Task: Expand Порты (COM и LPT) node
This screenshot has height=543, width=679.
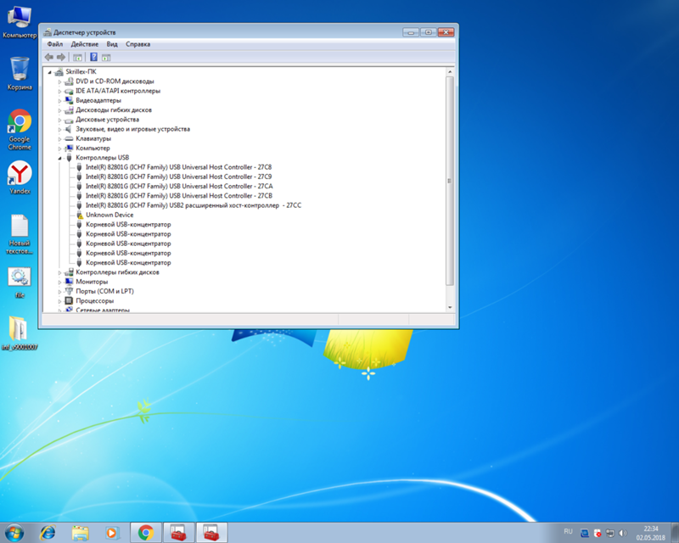Action: pos(59,291)
